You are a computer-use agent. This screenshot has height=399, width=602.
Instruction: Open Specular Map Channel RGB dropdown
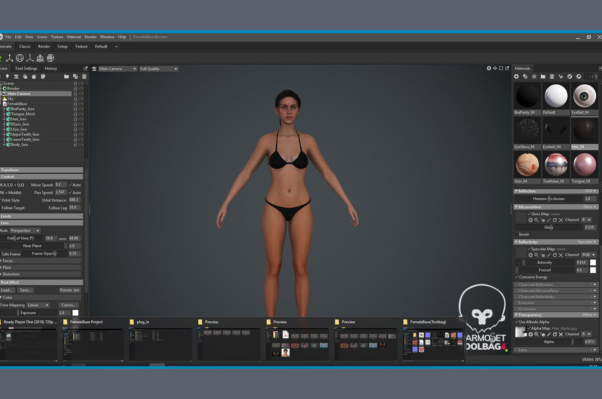pos(589,255)
